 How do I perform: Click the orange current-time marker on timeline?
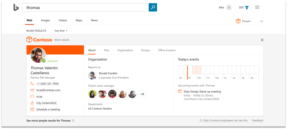(187, 72)
